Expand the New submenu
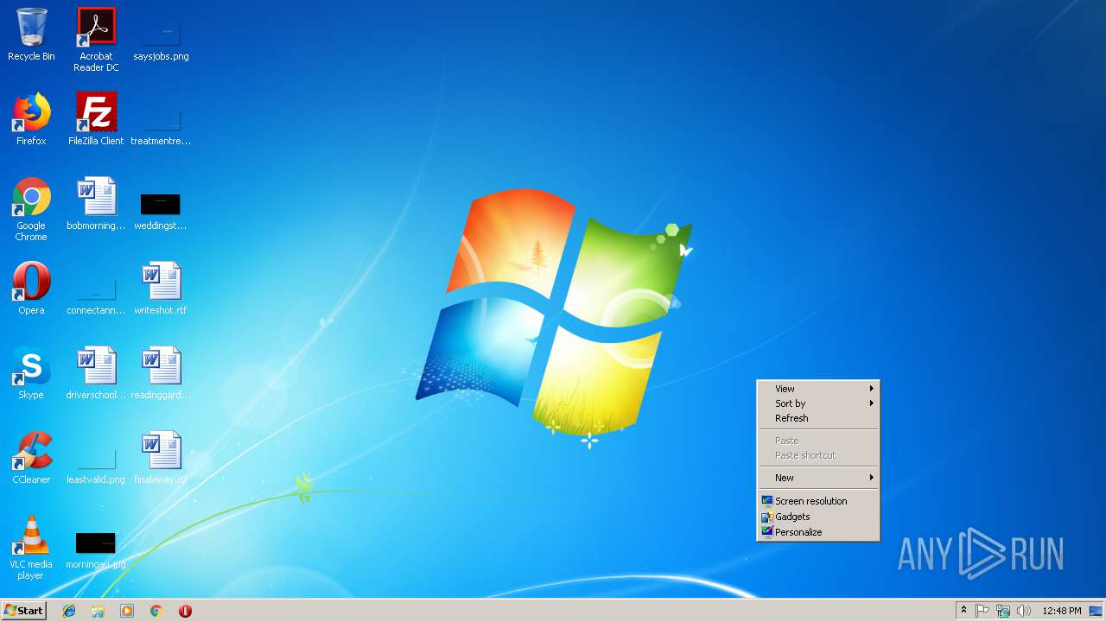 (x=818, y=478)
